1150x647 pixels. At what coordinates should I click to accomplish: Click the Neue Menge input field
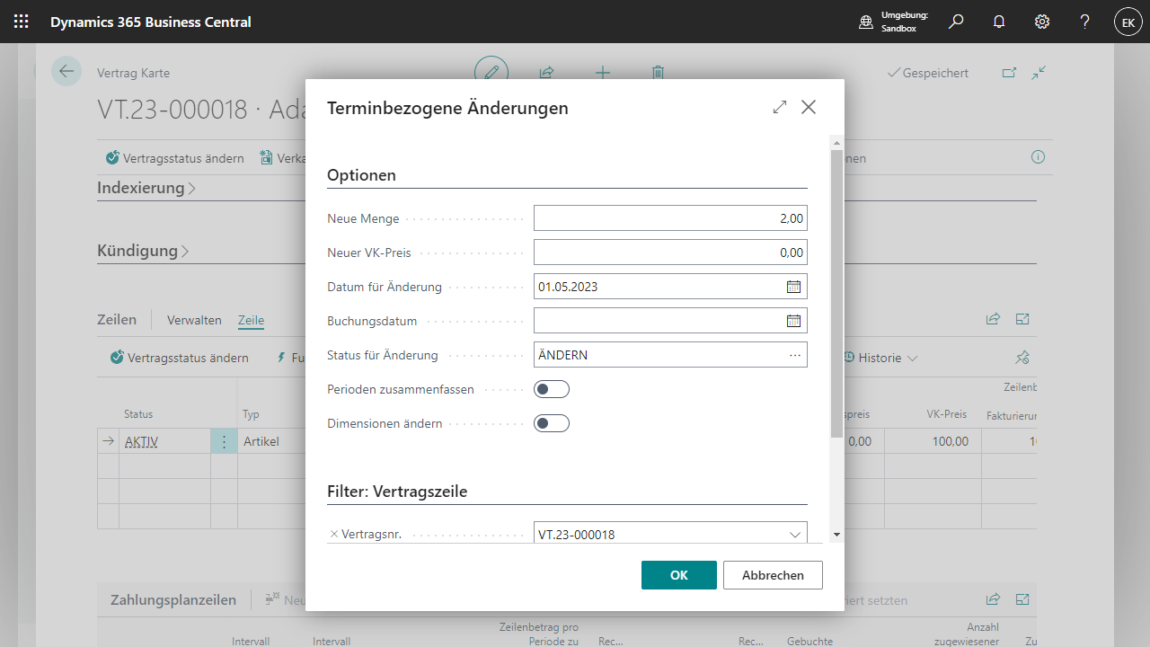pos(669,218)
